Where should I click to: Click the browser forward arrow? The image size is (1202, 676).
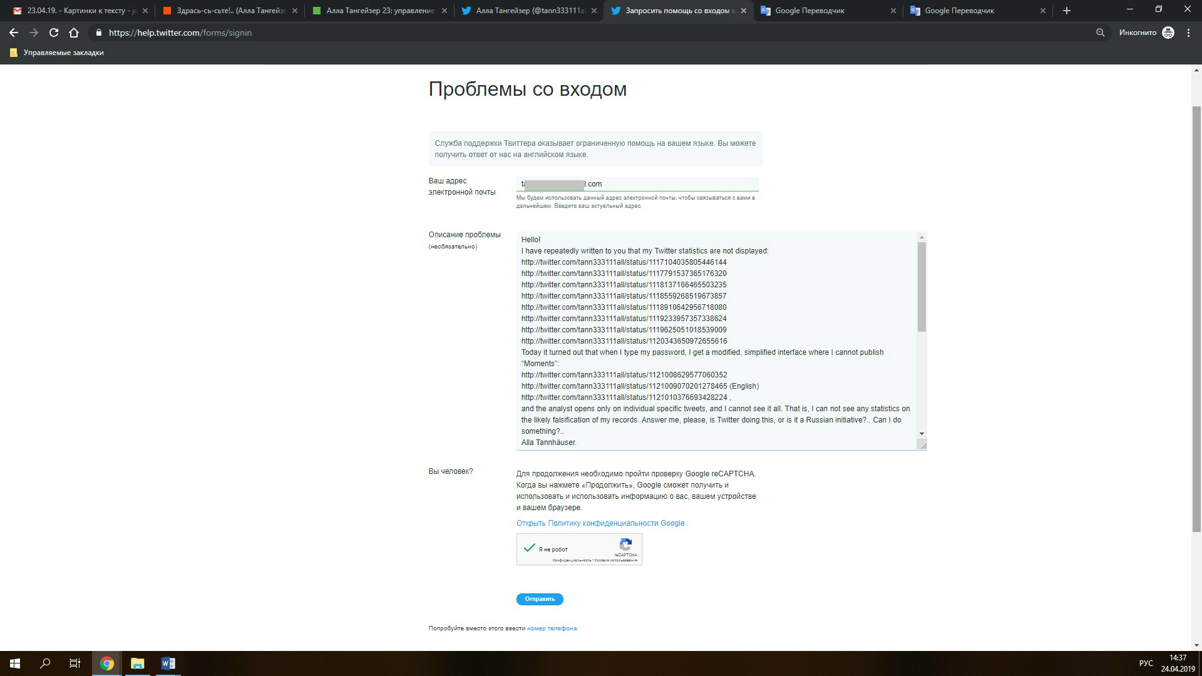pyautogui.click(x=34, y=33)
